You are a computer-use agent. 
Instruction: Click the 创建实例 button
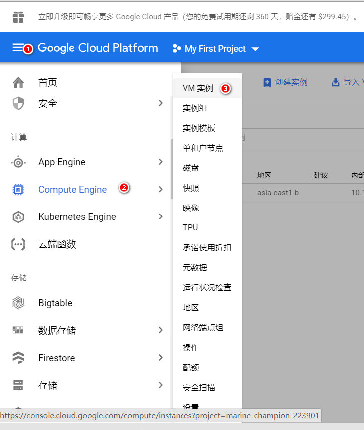(x=285, y=82)
